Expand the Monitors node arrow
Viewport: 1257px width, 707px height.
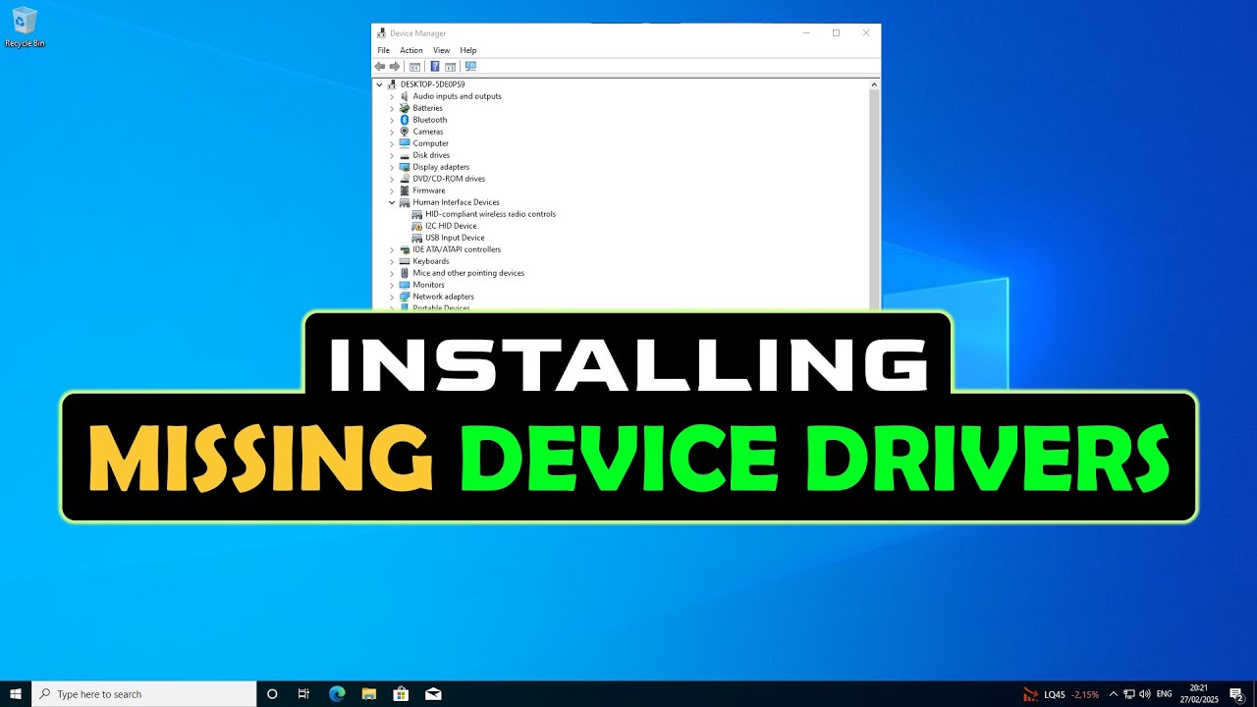(392, 285)
